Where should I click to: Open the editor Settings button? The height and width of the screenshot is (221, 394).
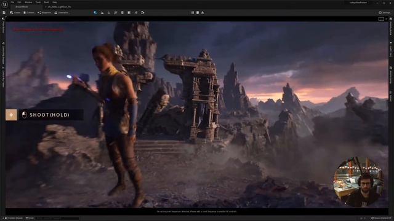(384, 12)
